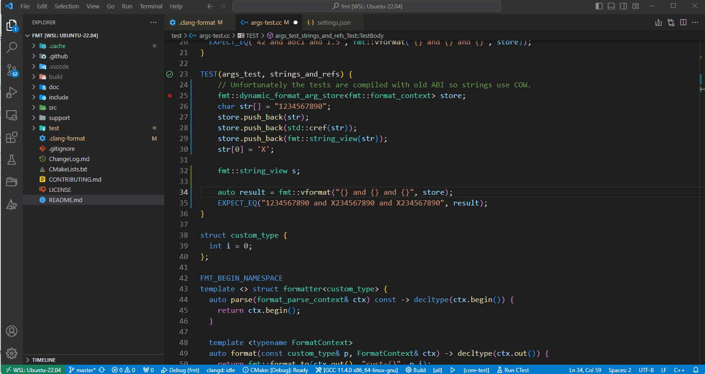Toggle the bottom Panel visibility
Image resolution: width=705 pixels, height=374 pixels.
point(611,6)
